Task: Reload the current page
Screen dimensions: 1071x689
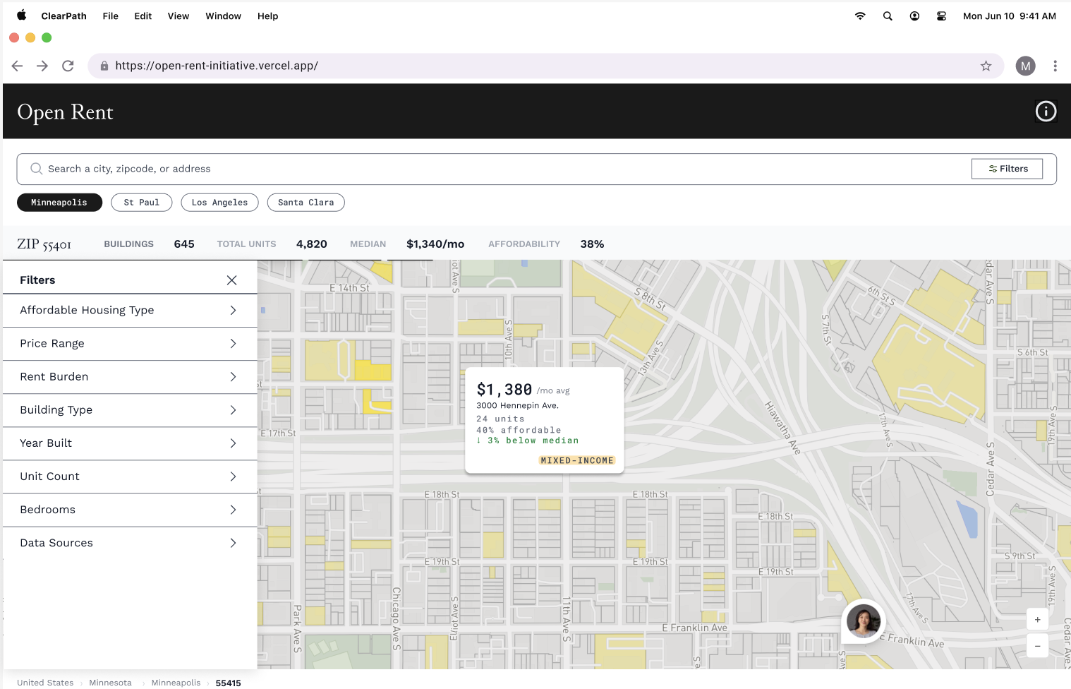Action: pyautogui.click(x=68, y=66)
